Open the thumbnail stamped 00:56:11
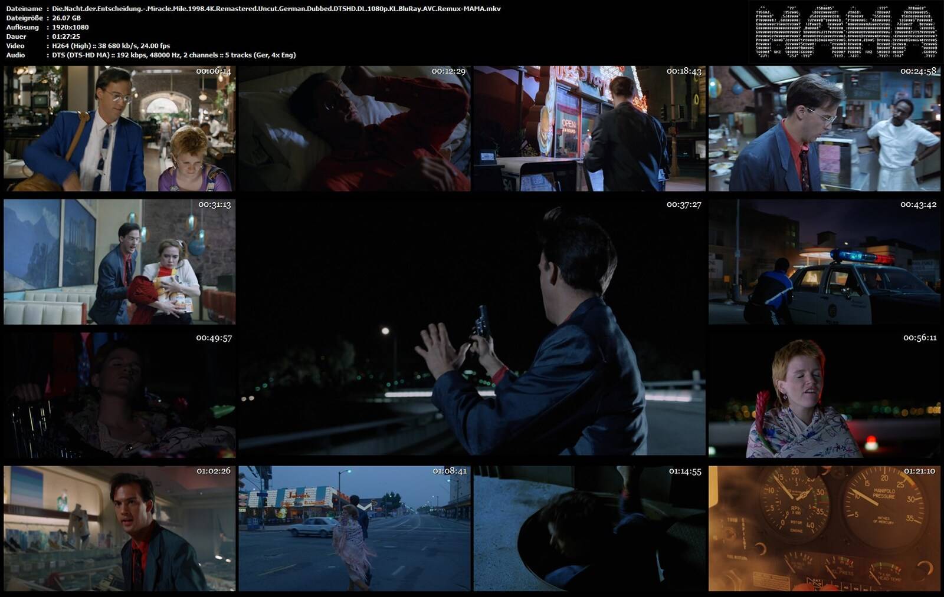This screenshot has height=597, width=944. (x=824, y=395)
